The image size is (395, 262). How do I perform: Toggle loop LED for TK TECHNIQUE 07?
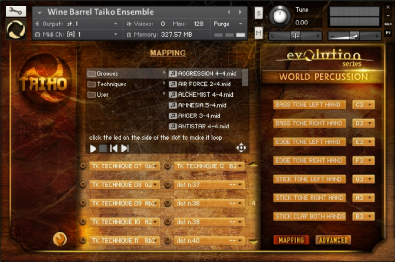pyautogui.click(x=83, y=166)
